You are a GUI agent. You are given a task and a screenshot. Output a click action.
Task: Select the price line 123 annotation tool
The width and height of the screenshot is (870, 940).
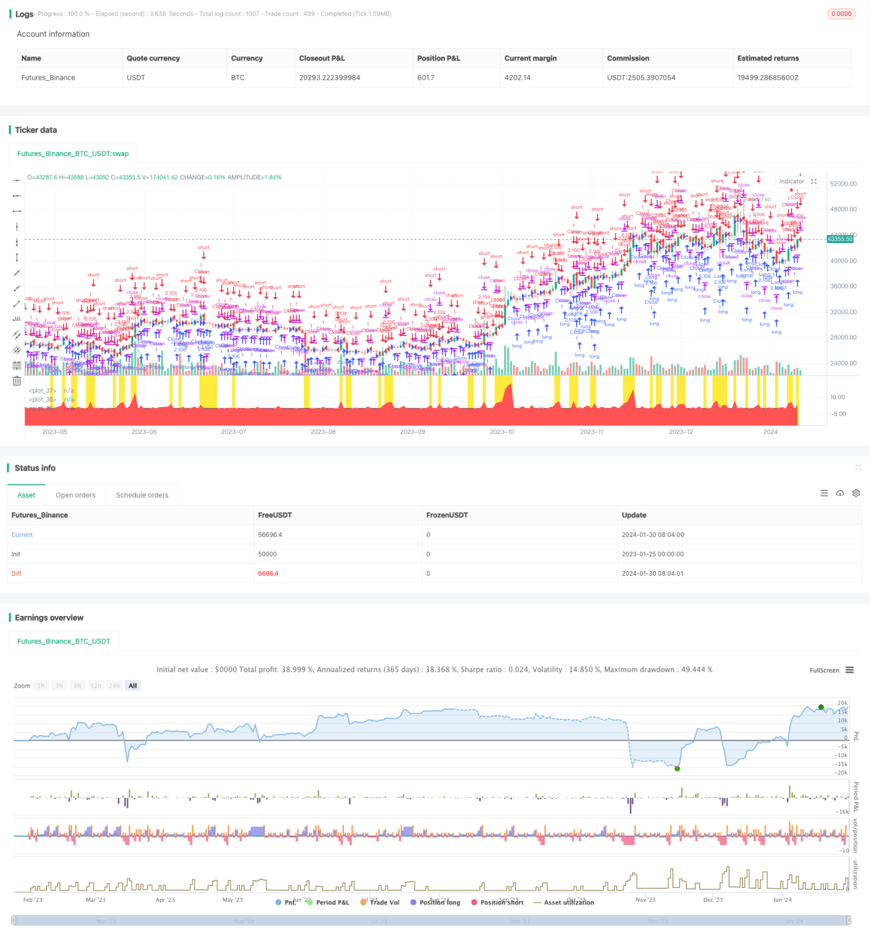pyautogui.click(x=17, y=319)
